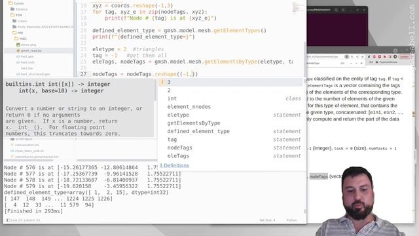Place cursor on line 27 reshape call
The width and height of the screenshot is (419, 236).
point(166,74)
